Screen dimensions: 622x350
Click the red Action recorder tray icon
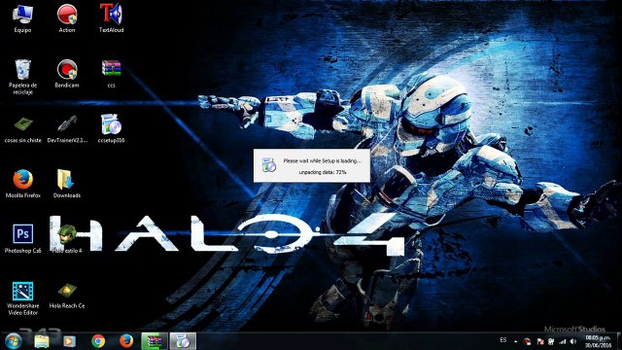click(527, 341)
